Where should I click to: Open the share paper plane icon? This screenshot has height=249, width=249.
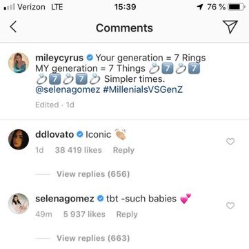click(x=230, y=27)
